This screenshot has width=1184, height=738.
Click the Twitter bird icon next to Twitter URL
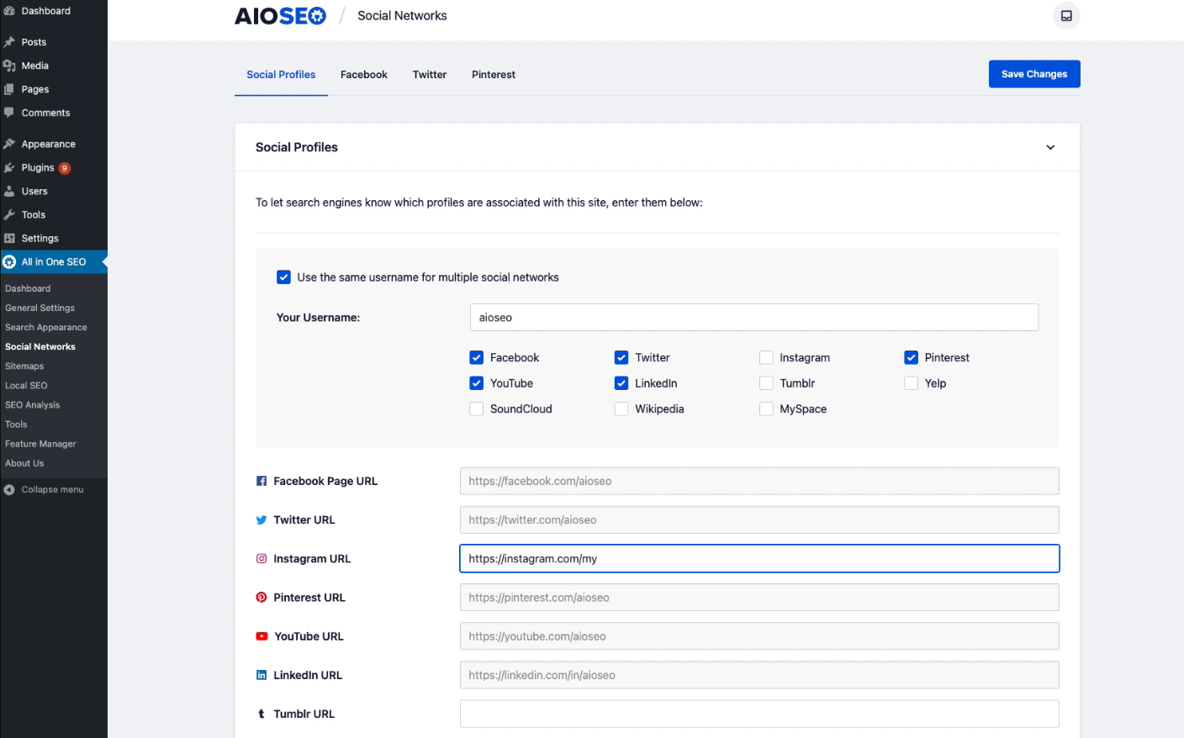pyautogui.click(x=262, y=519)
